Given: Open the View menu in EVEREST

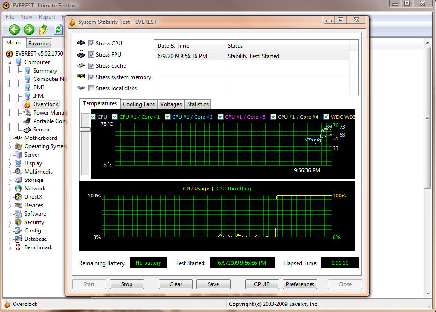Looking at the screenshot, I should pos(26,17).
